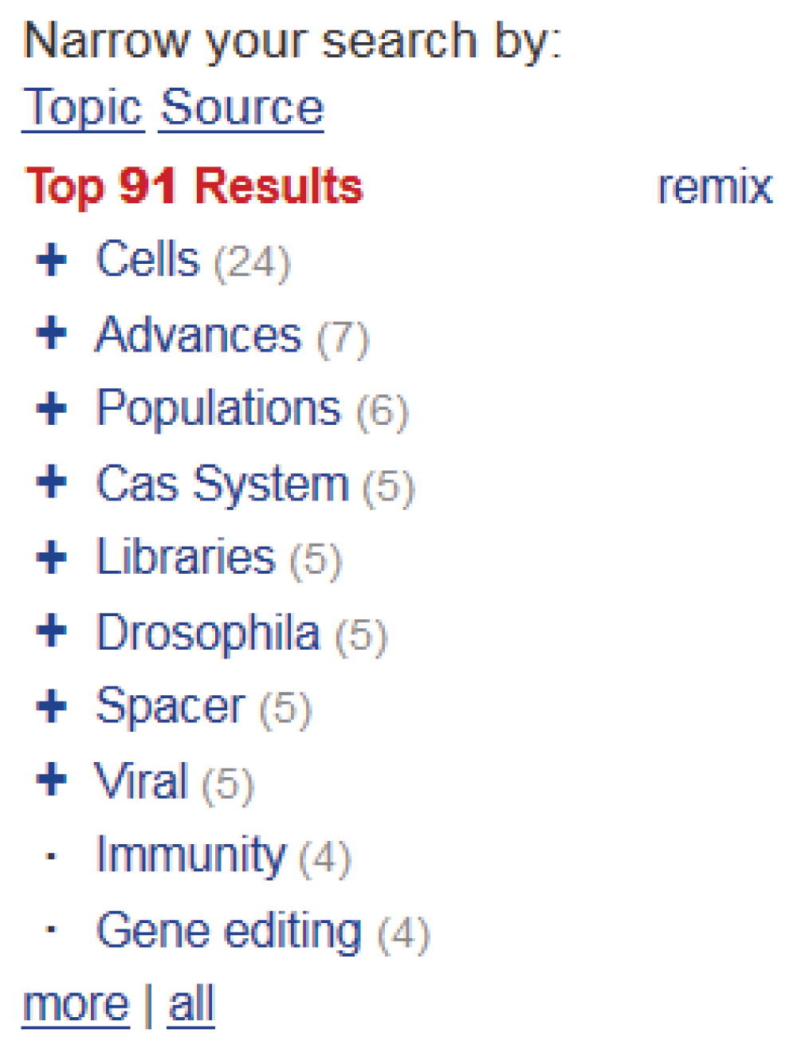
Task: Expand the Libraries plus icon
Action: click(x=52, y=557)
